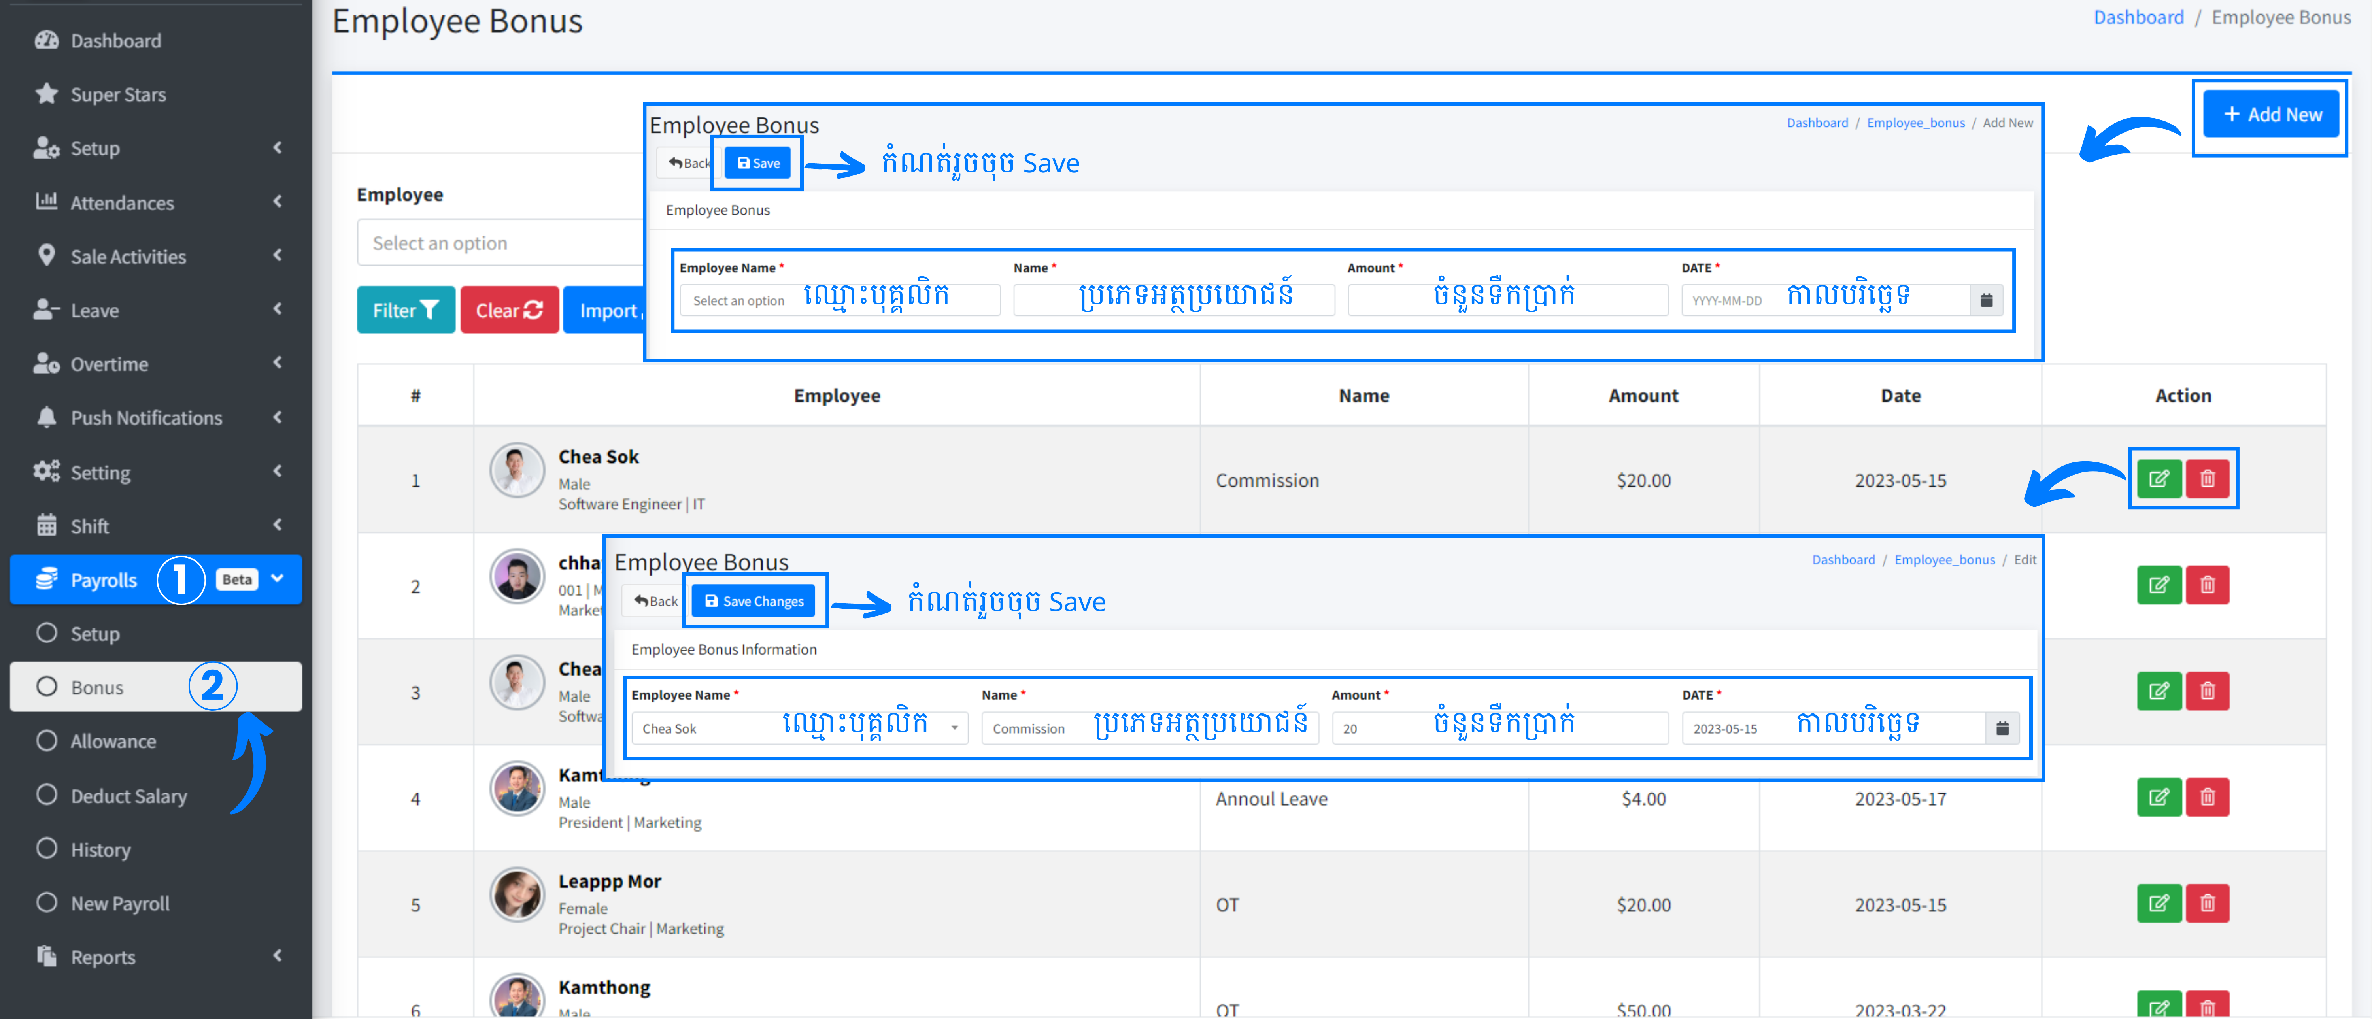Click Back in the Add New panel

688,163
